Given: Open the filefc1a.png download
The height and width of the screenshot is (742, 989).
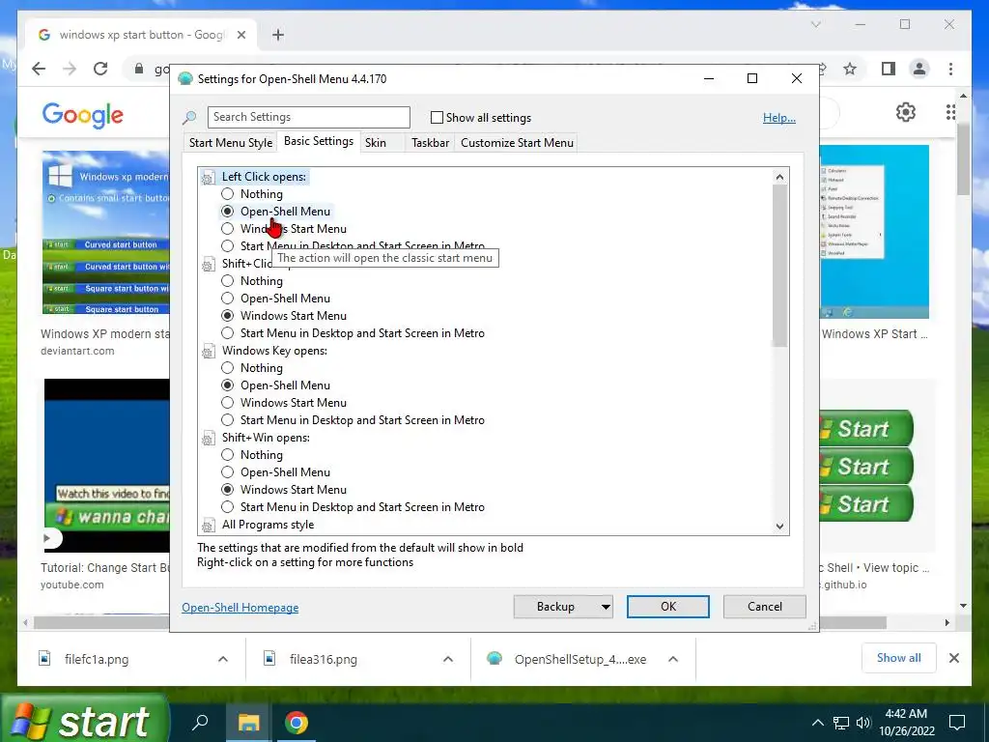Looking at the screenshot, I should pyautogui.click(x=97, y=659).
